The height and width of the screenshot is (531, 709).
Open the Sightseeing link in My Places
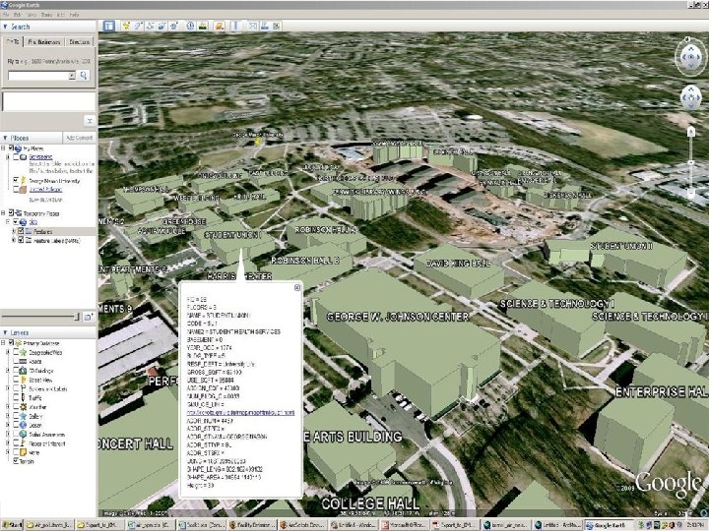click(x=40, y=156)
